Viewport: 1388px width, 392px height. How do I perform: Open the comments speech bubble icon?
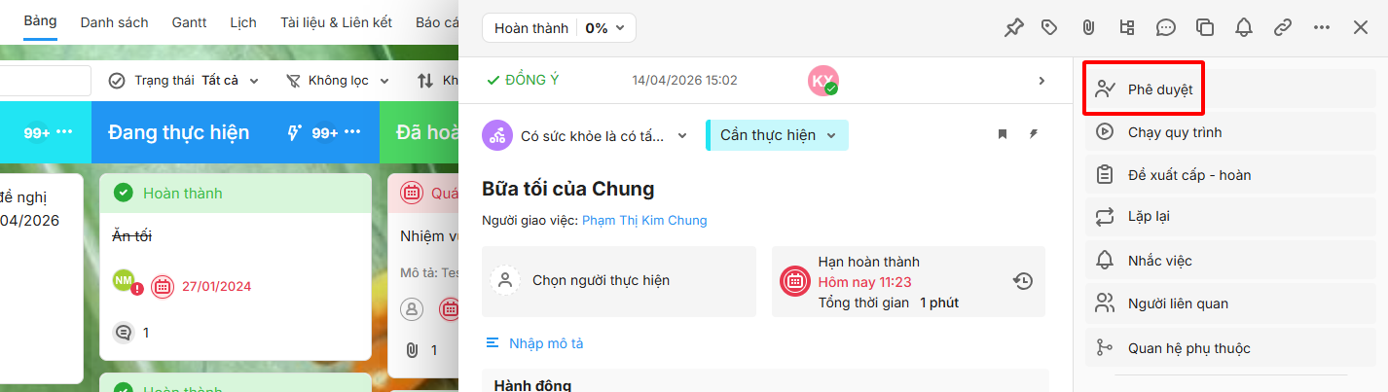tap(1165, 28)
